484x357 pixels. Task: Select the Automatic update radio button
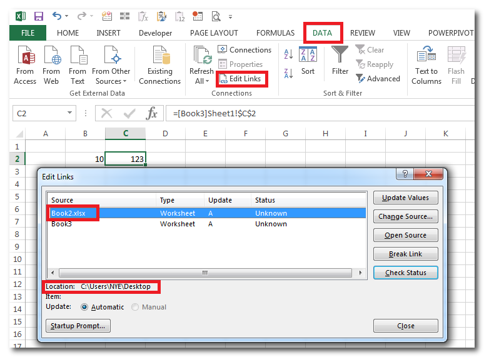[x=84, y=307]
